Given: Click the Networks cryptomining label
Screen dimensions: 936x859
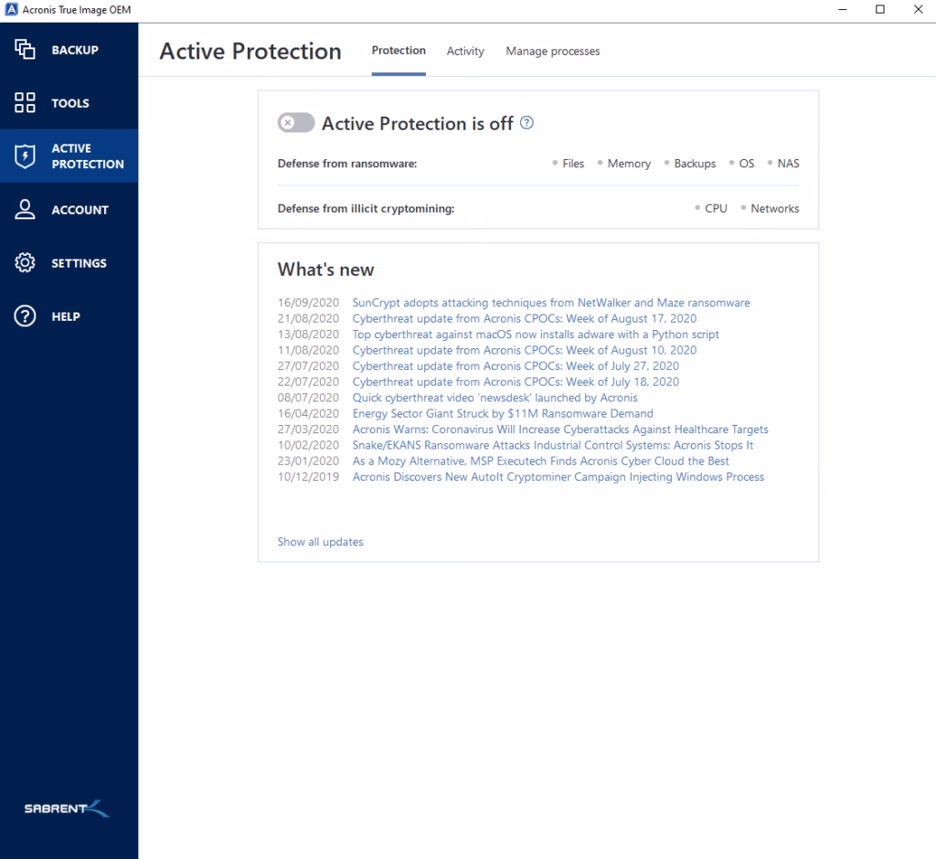Looking at the screenshot, I should [775, 208].
